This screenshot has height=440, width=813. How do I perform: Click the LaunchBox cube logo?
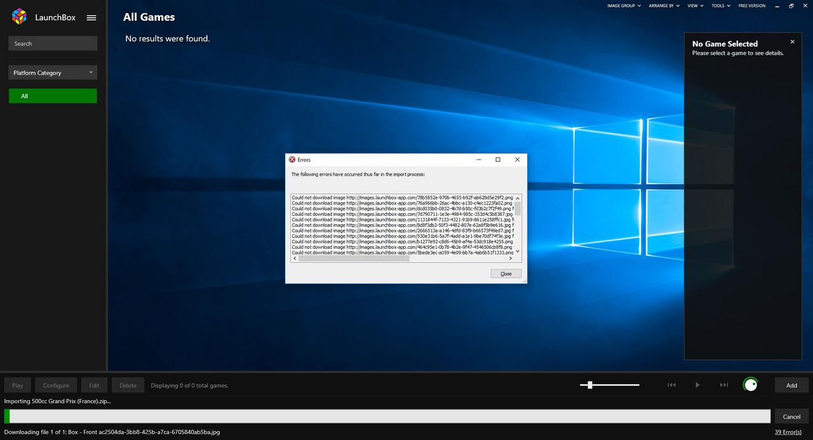(20, 17)
